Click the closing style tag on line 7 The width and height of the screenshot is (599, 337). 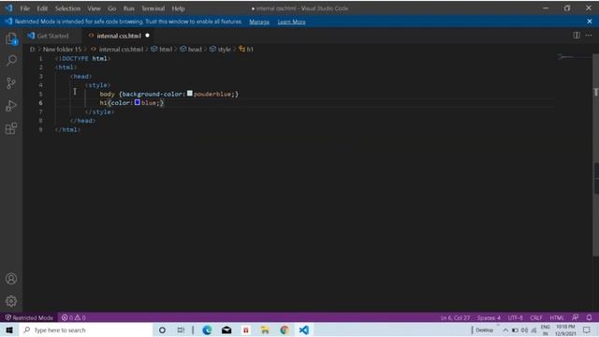[99, 112]
